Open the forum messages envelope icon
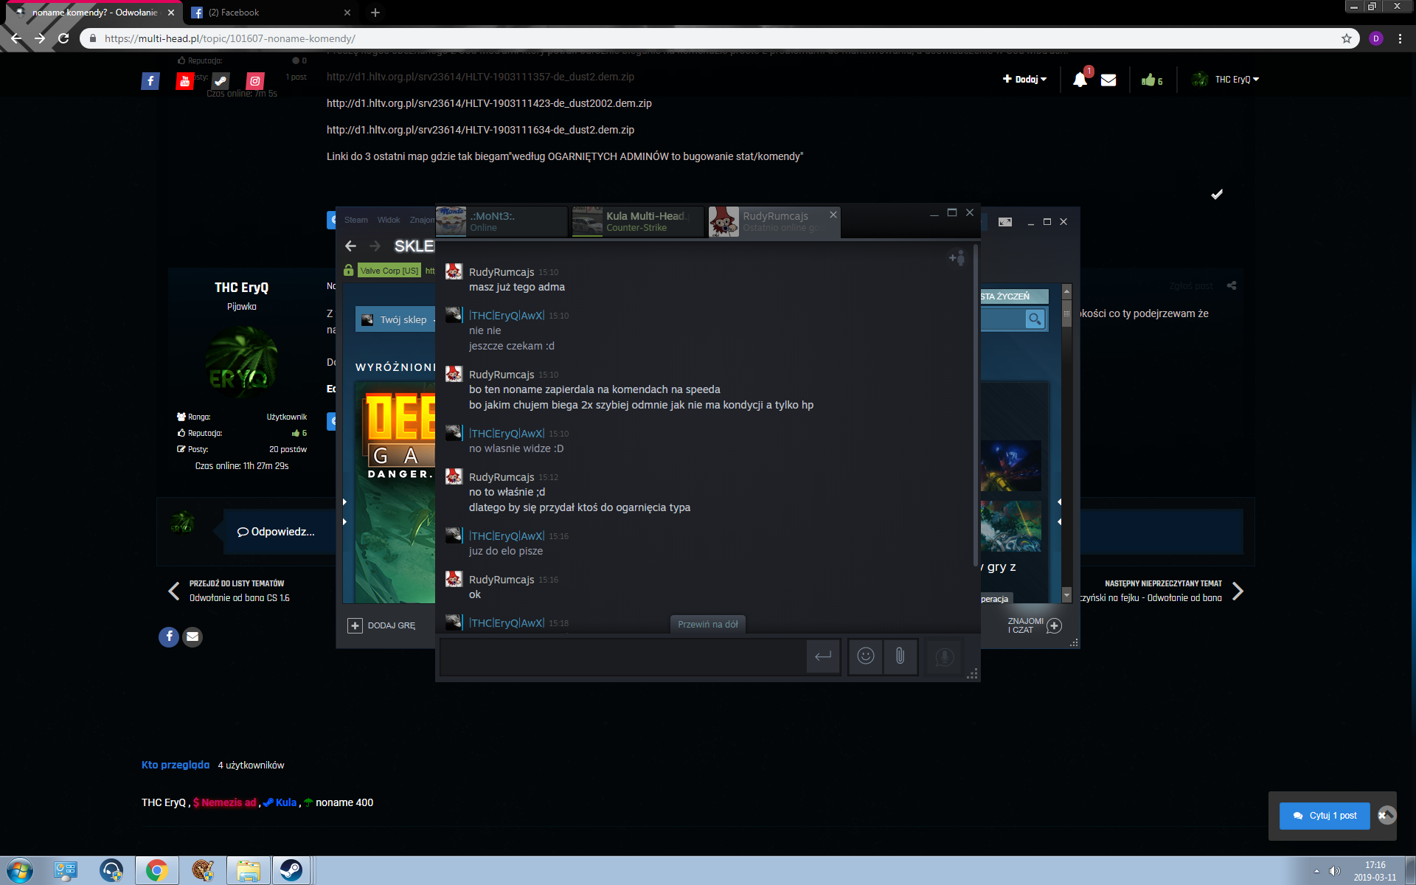1416x885 pixels. pyautogui.click(x=1108, y=80)
